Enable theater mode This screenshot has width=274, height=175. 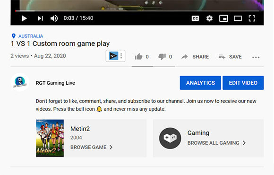coord(238,18)
